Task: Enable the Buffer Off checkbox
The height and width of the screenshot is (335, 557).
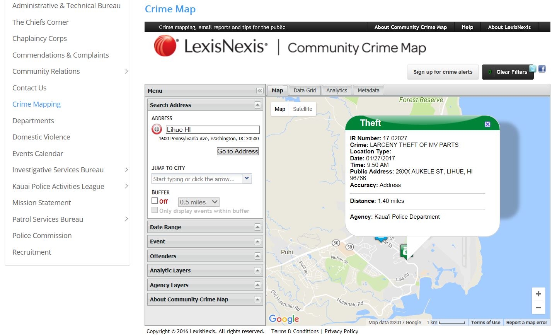Action: tap(155, 201)
